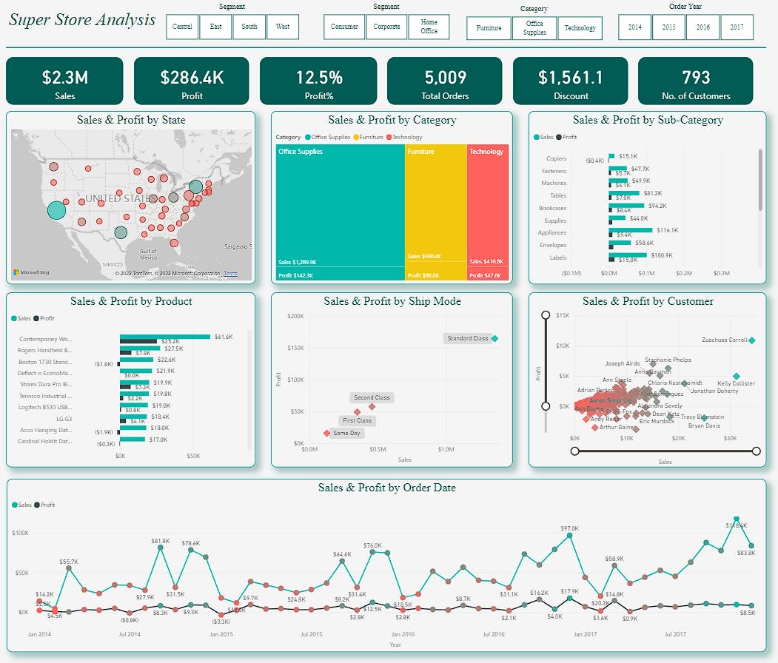Screen dimensions: 778x663
Task: Select the 2014 order year
Action: coord(634,27)
